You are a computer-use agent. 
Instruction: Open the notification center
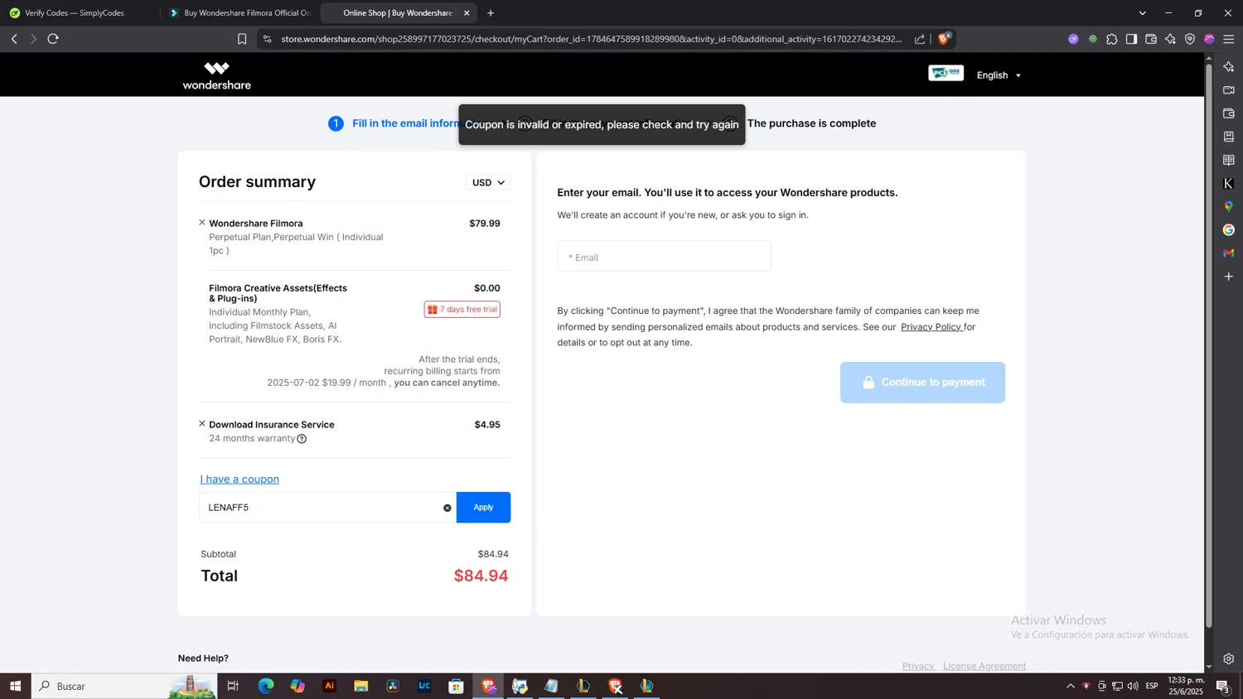[x=1223, y=686]
